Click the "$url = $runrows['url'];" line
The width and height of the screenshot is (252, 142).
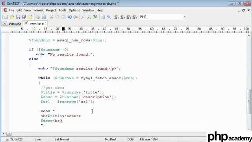(x=68, y=102)
